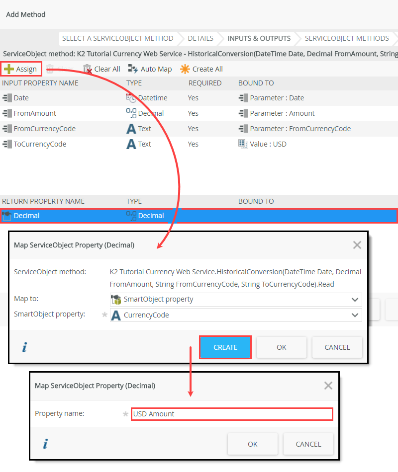Click the orange Create All star icon
The width and height of the screenshot is (398, 472).
click(185, 69)
